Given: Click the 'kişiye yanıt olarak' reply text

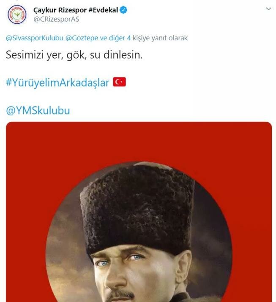Looking at the screenshot, I should pos(160,38).
